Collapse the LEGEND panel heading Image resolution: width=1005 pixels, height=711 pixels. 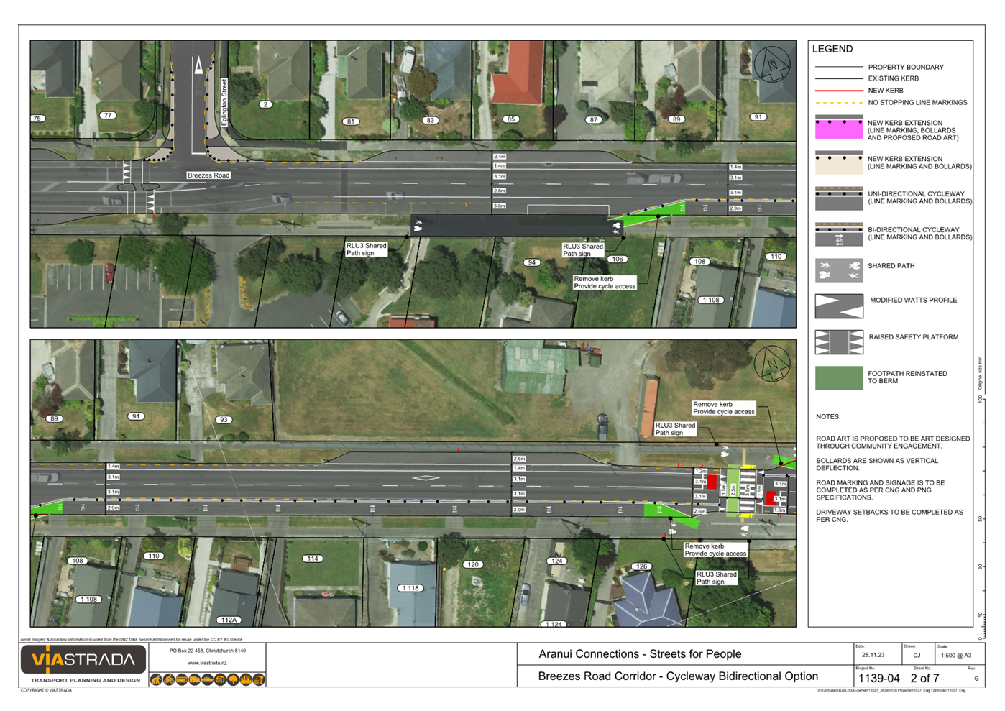[832, 49]
